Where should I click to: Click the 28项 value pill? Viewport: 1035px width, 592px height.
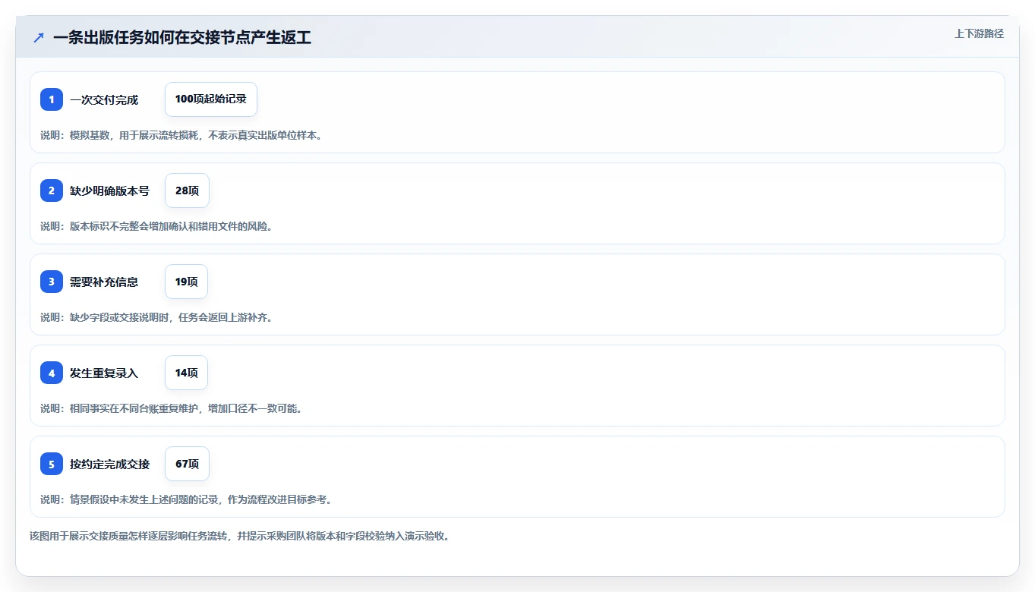[x=187, y=191]
